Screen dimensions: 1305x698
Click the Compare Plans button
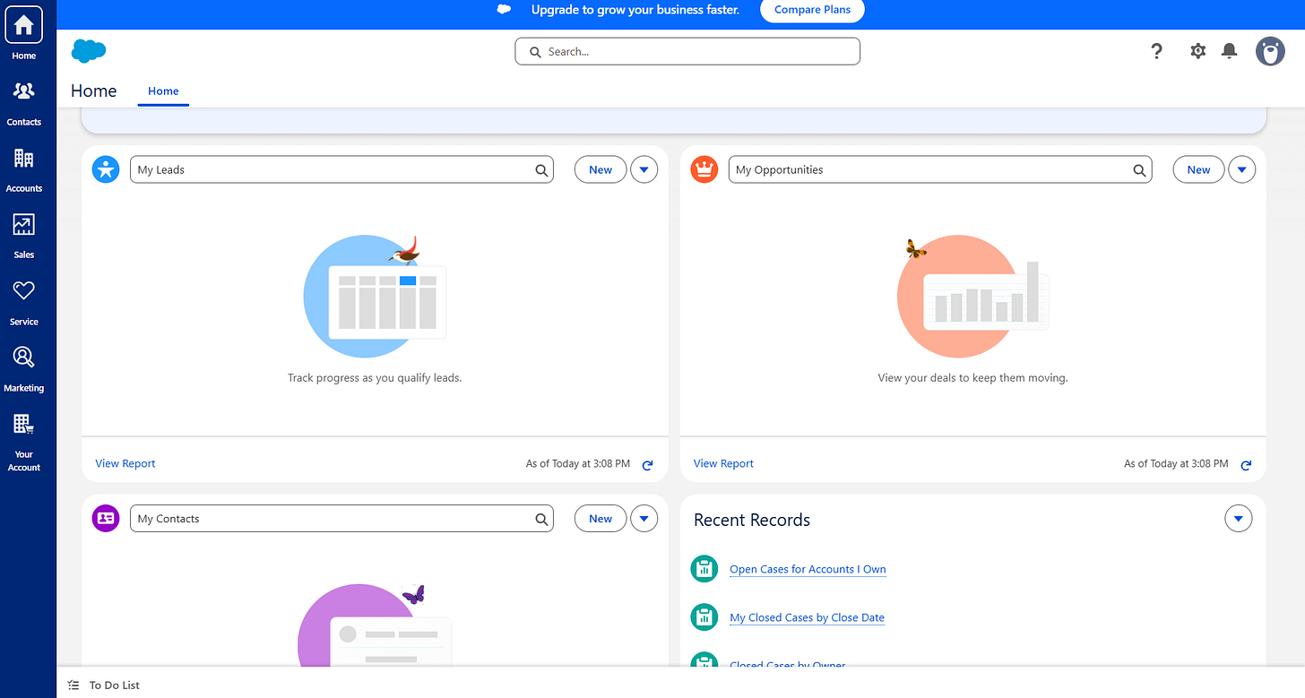[x=812, y=10]
